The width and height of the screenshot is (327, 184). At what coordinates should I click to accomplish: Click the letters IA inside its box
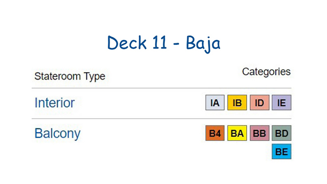click(215, 103)
